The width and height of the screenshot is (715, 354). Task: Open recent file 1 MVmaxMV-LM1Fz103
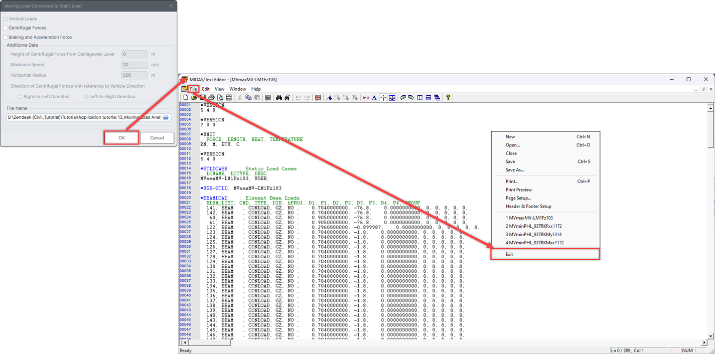pyautogui.click(x=545, y=218)
